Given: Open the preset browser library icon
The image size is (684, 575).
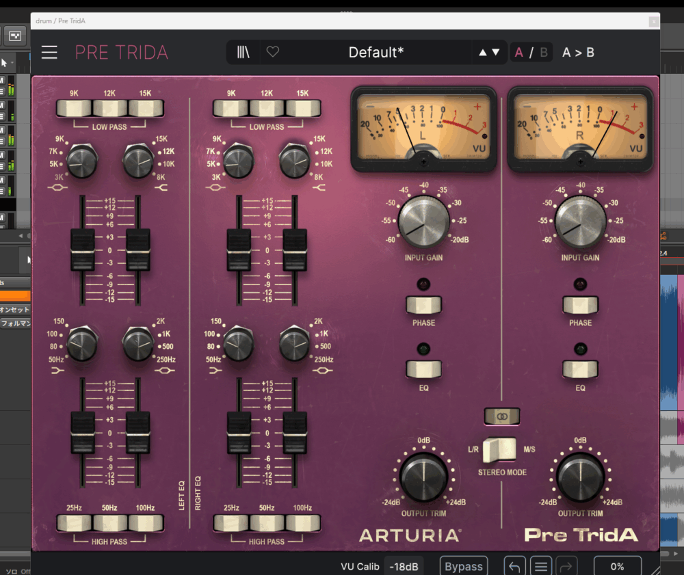Looking at the screenshot, I should click(x=243, y=53).
